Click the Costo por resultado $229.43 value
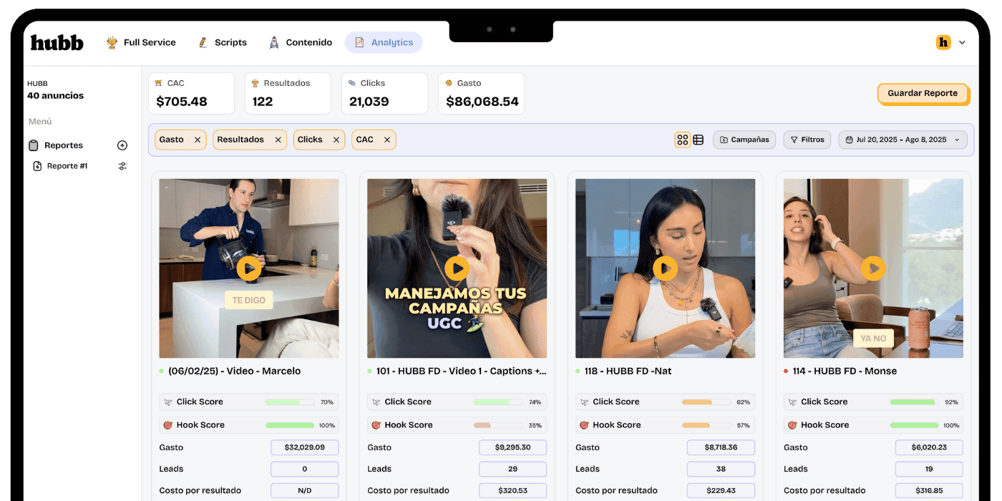The image size is (1002, 501). (721, 491)
